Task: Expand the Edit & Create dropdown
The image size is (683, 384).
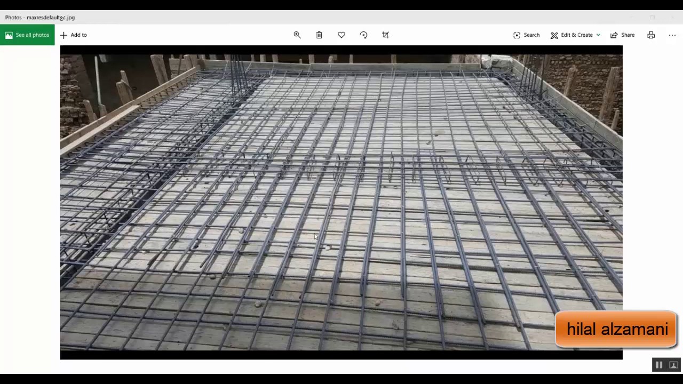Action: (575, 35)
